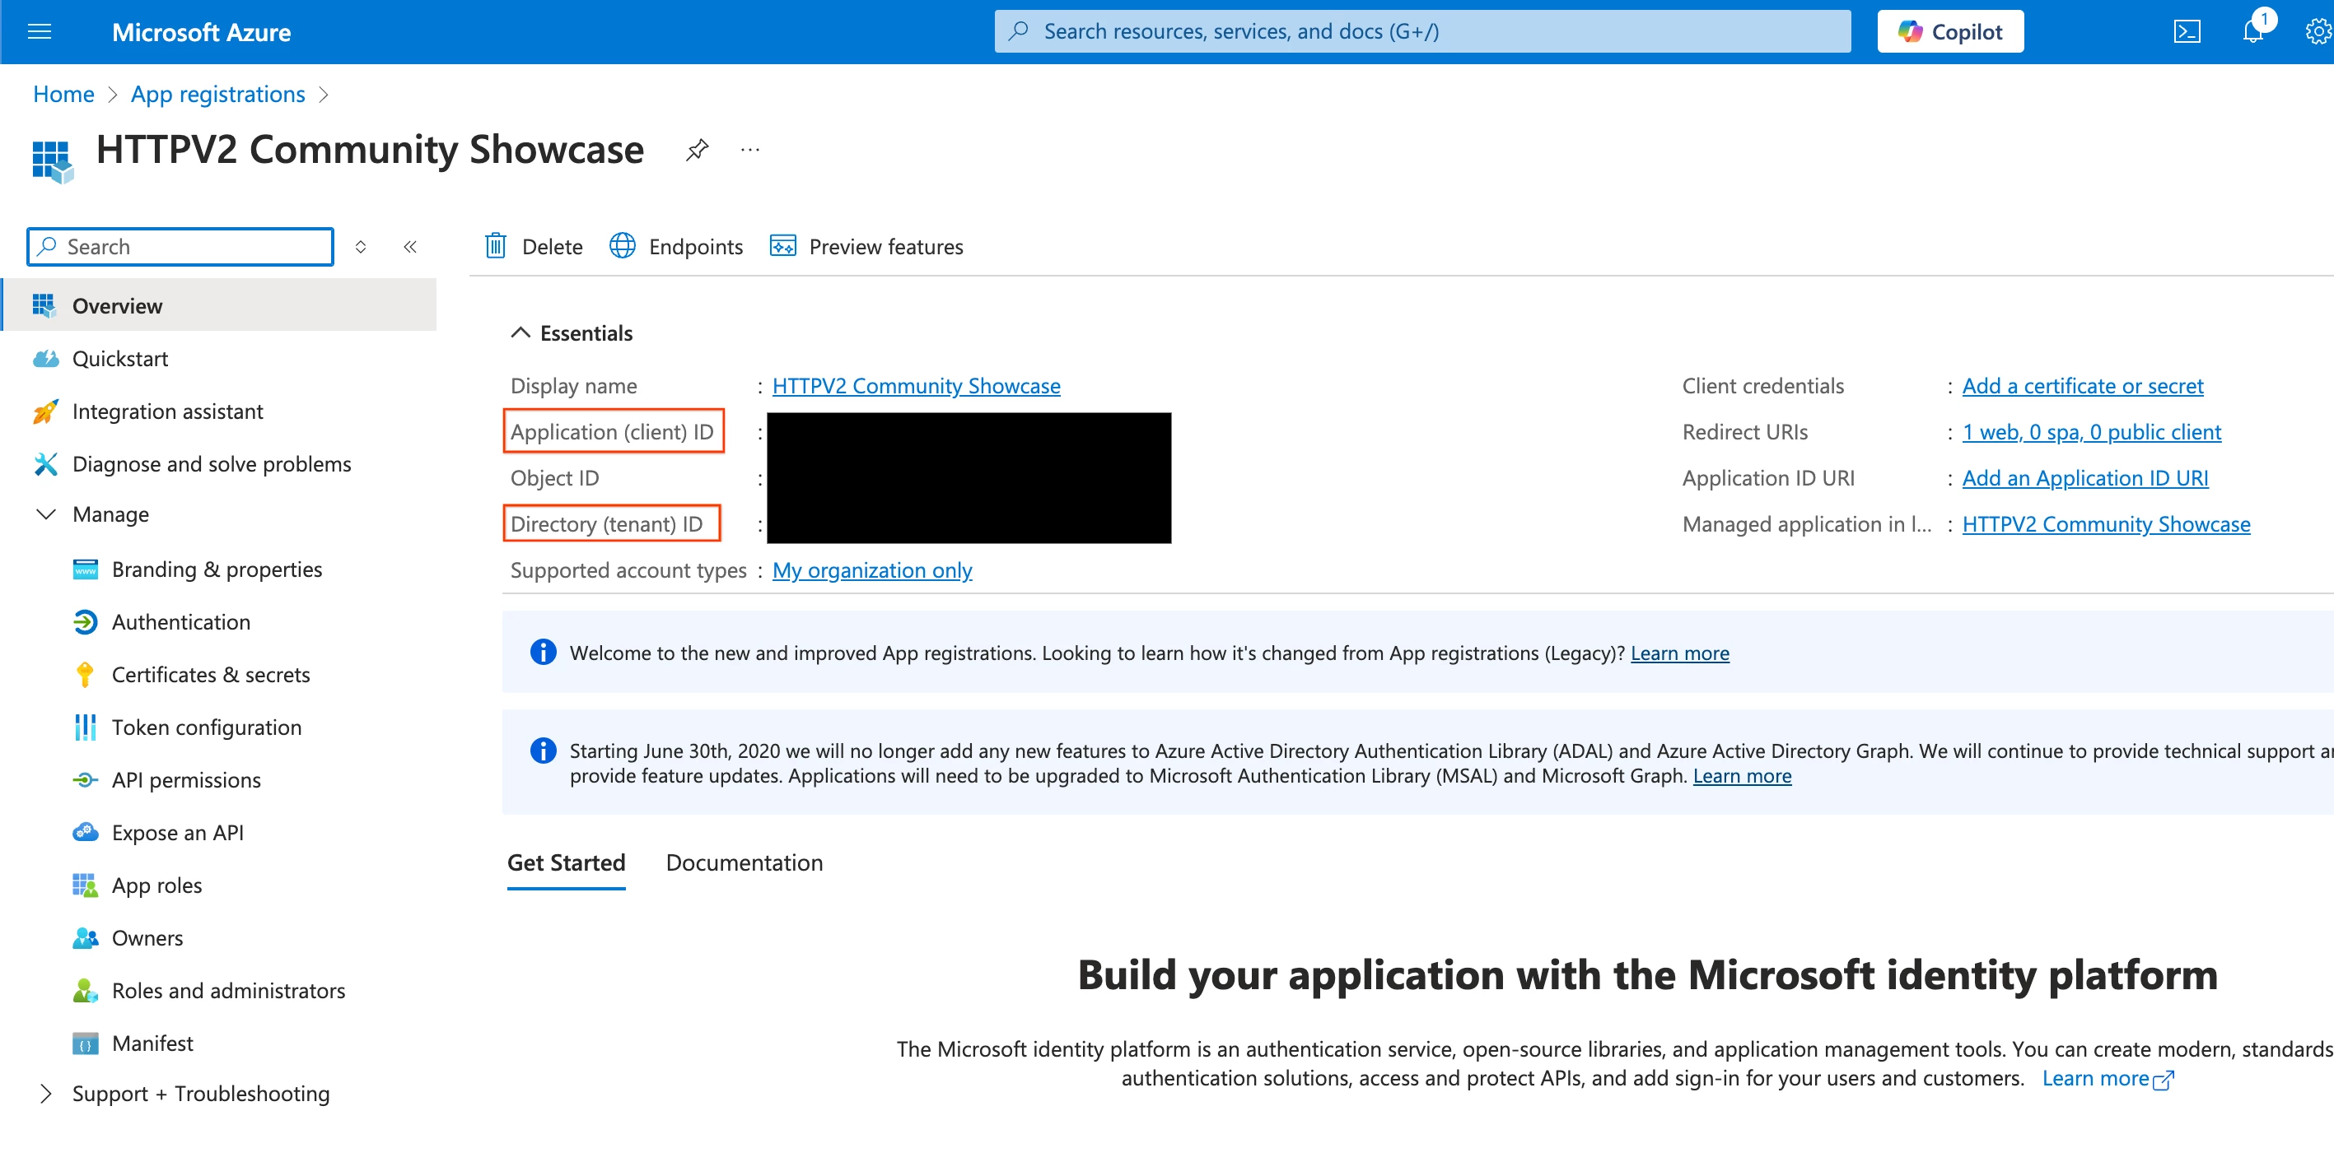
Task: Go to Home breadcrumb
Action: tap(63, 94)
